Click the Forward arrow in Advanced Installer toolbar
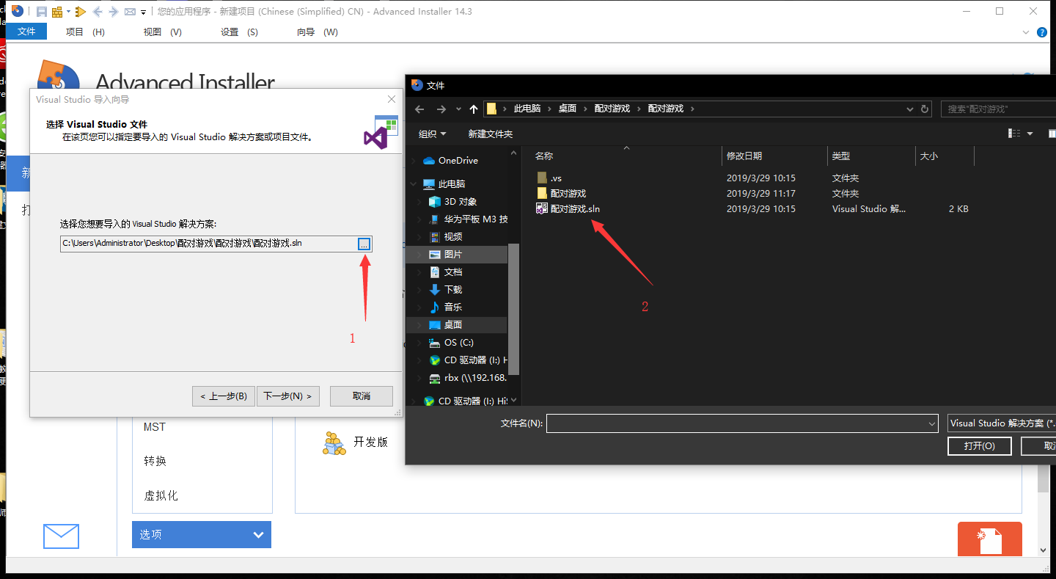This screenshot has width=1056, height=579. (114, 12)
